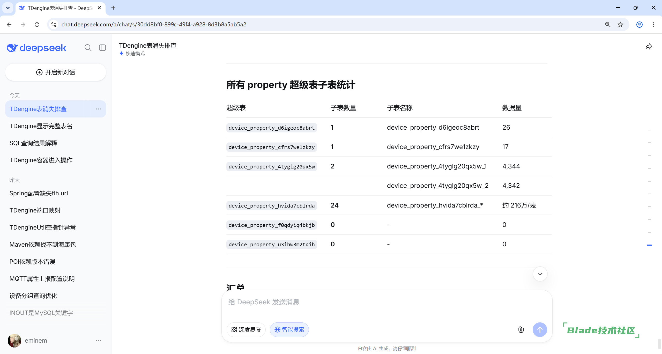Open the TDengineUtil空指针异常 conversation
Viewport: 662px width, 354px height.
tap(56, 227)
